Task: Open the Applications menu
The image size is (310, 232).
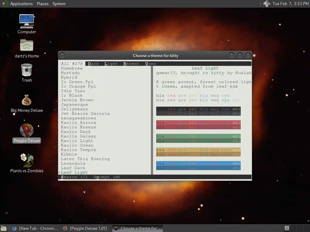Action: [21, 4]
